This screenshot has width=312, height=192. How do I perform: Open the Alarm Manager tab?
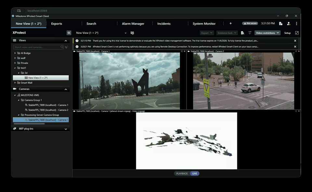tap(133, 23)
